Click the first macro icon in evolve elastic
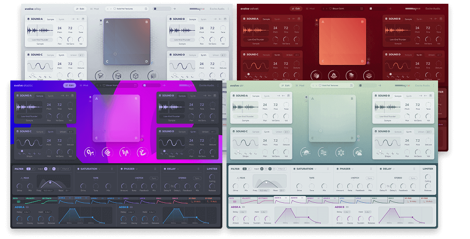Viewport: 470px width, 239px height. click(x=90, y=152)
